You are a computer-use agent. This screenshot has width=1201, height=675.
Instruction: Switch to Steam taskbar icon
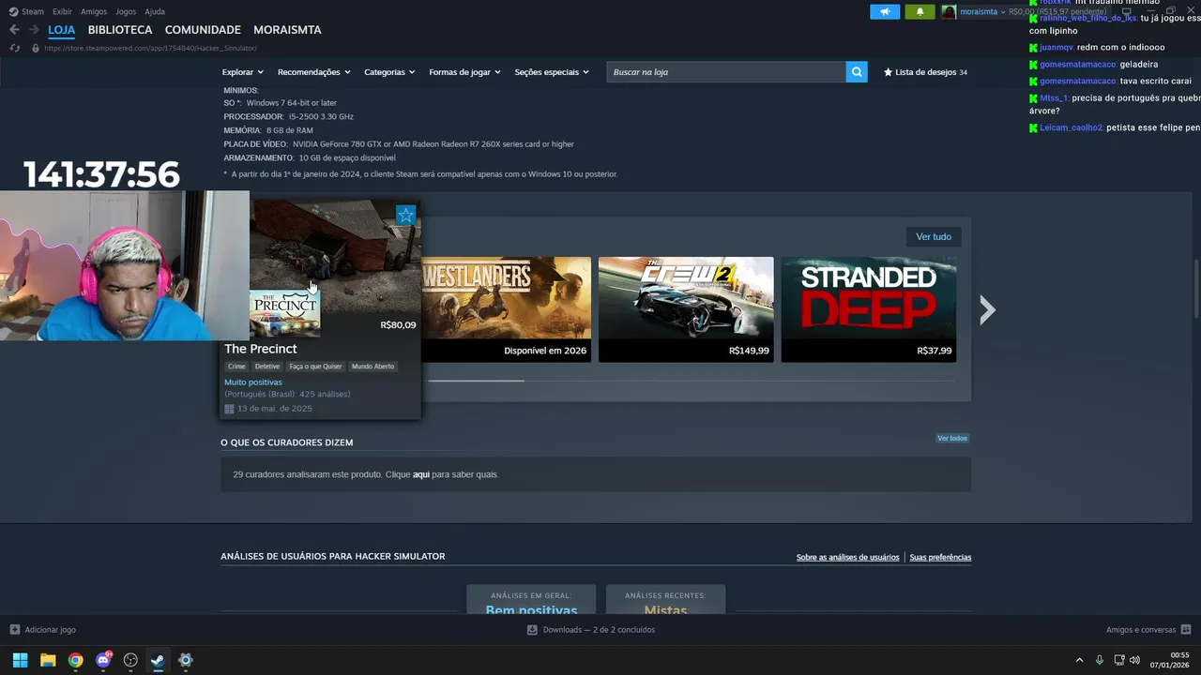[x=158, y=660]
